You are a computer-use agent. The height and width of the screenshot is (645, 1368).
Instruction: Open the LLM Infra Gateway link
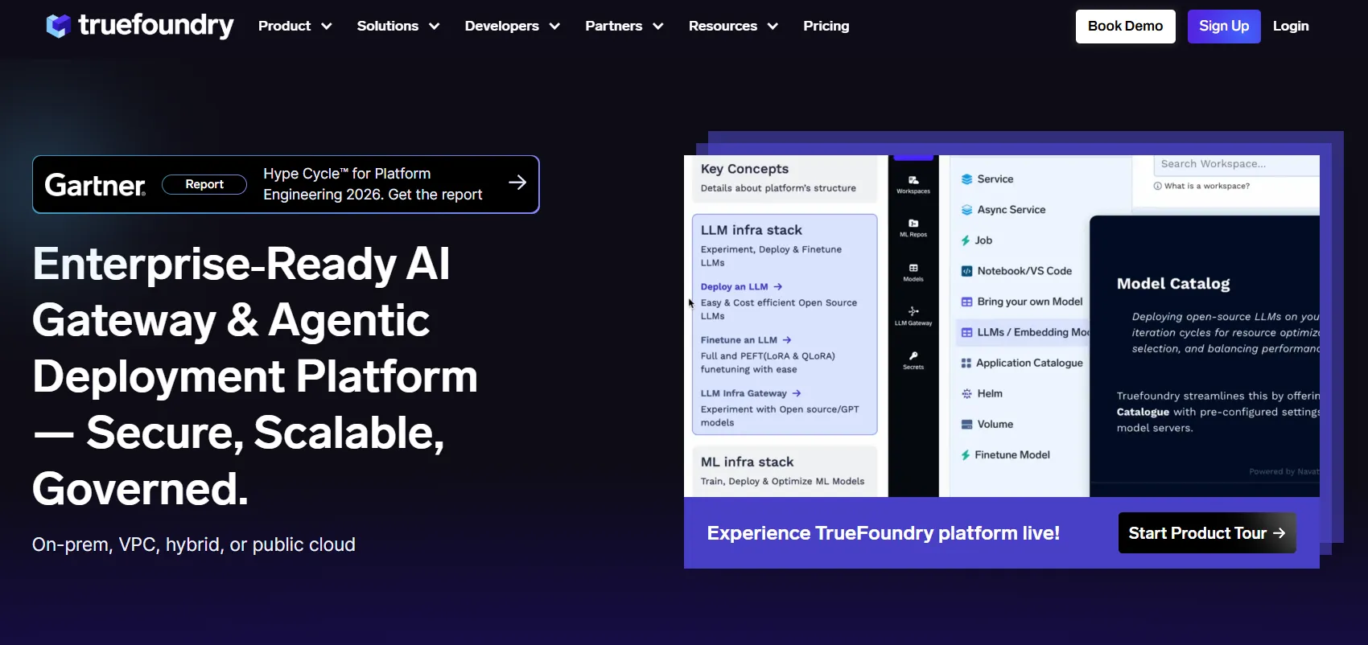[x=744, y=393]
